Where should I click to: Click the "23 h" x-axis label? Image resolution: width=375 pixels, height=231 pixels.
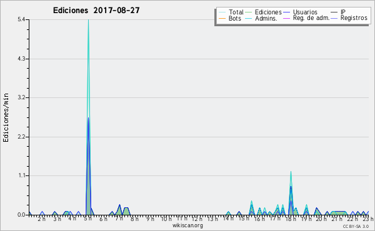(368, 219)
